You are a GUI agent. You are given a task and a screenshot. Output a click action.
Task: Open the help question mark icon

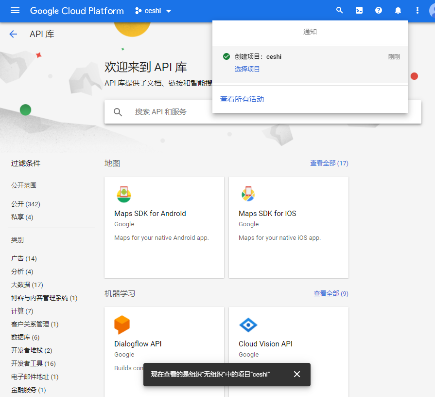[379, 11]
